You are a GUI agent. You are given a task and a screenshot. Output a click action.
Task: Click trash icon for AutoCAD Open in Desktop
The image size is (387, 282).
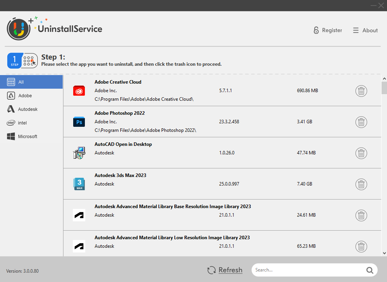pos(361,153)
